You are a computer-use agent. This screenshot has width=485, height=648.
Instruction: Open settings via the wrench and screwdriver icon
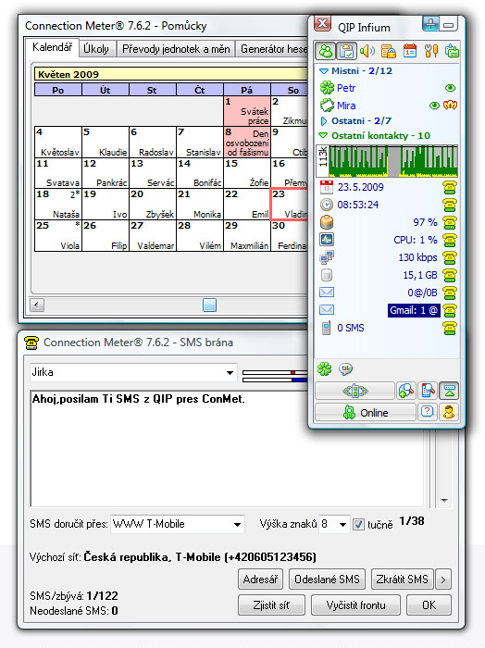point(431,51)
